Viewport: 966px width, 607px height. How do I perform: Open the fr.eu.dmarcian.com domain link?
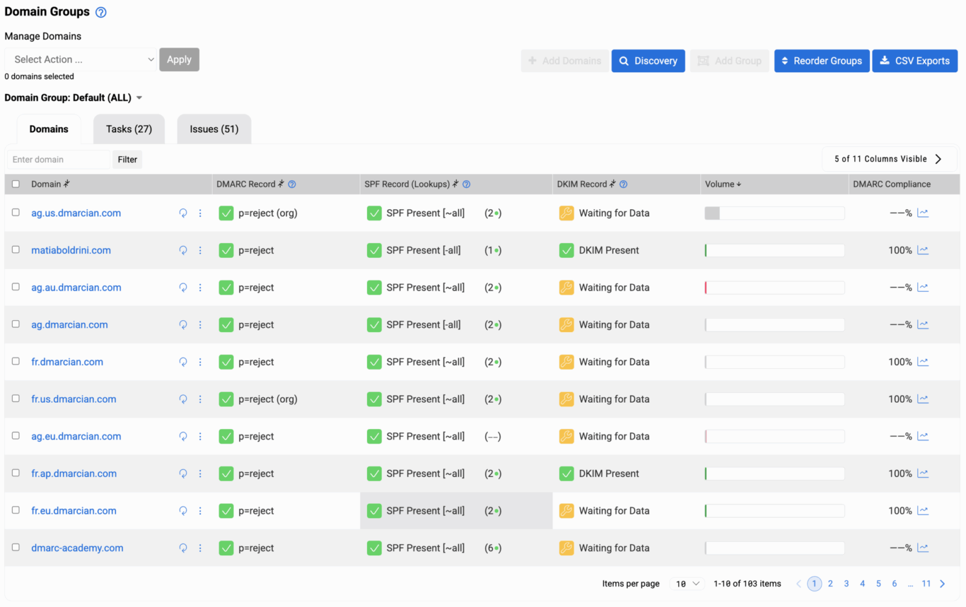pos(74,511)
